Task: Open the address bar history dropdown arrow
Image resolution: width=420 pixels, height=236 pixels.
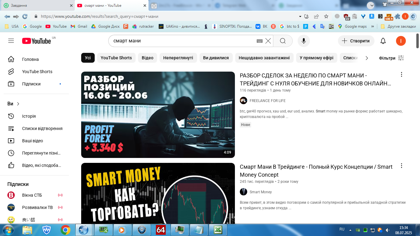Action: pyautogui.click(x=300, y=16)
